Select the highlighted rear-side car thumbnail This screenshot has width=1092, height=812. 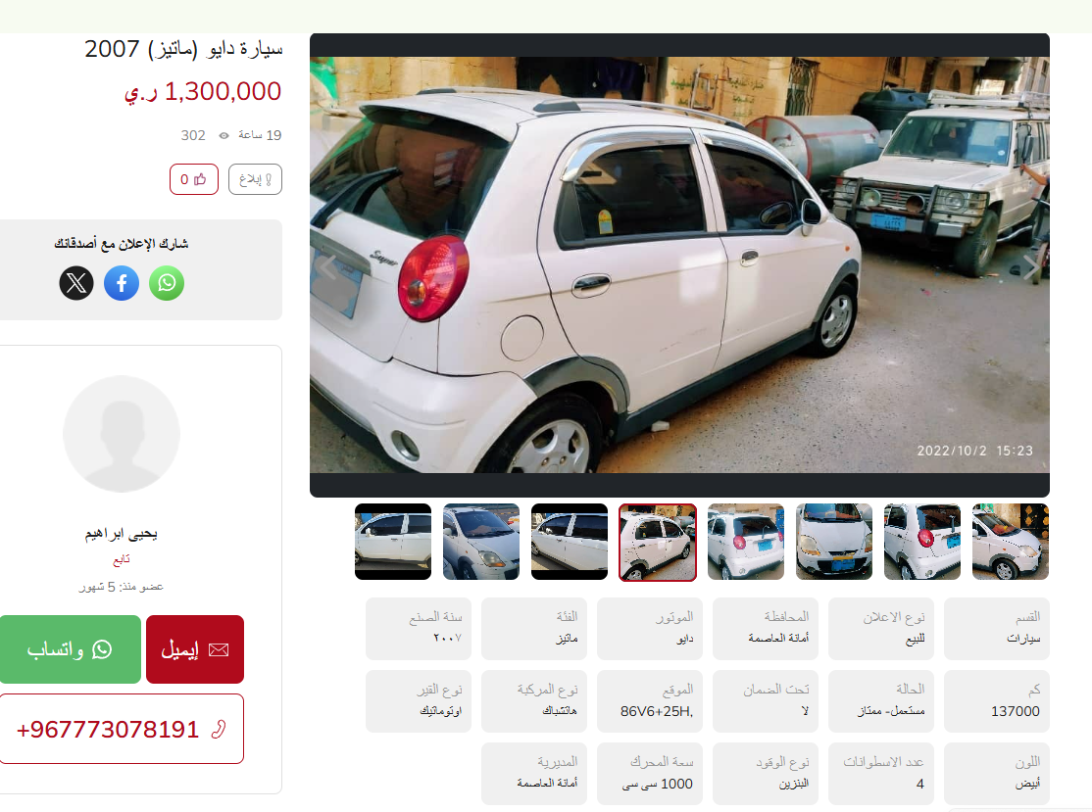[658, 542]
